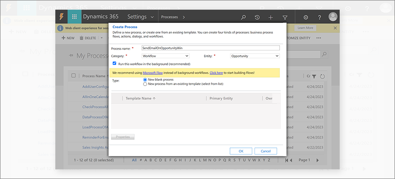The image size is (395, 179).
Task: Open the settings gear icon
Action: pyautogui.click(x=305, y=18)
